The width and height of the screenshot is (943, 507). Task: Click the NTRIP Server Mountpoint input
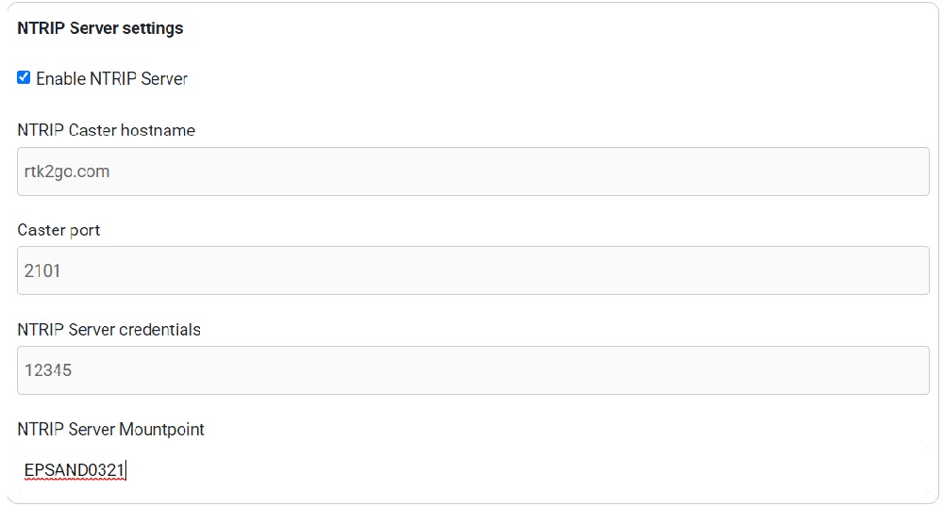tap(473, 469)
